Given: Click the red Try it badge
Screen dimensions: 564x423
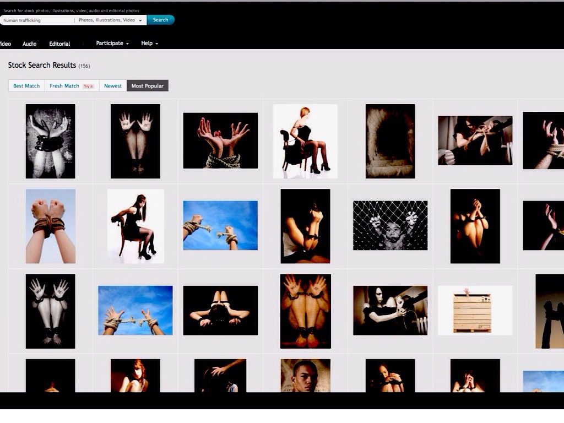Looking at the screenshot, I should coord(88,86).
